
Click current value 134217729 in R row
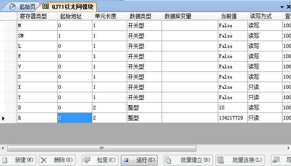pos(233,118)
